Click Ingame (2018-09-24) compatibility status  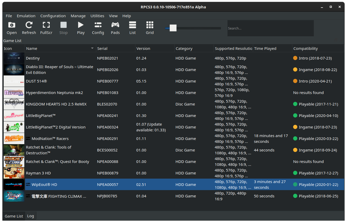[x=315, y=150]
